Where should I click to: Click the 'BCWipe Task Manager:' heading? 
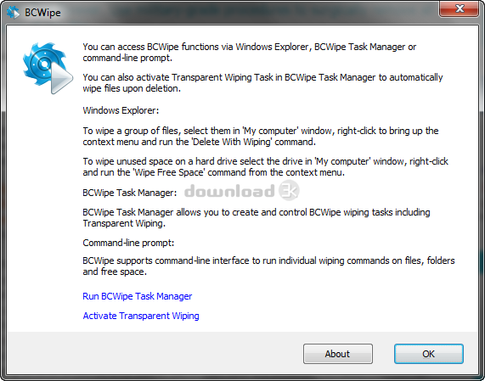[130, 193]
